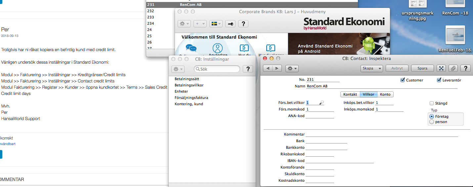Open gear menu in Inställningar window
The height and width of the screenshot is (187, 473).
pyautogui.click(x=178, y=69)
